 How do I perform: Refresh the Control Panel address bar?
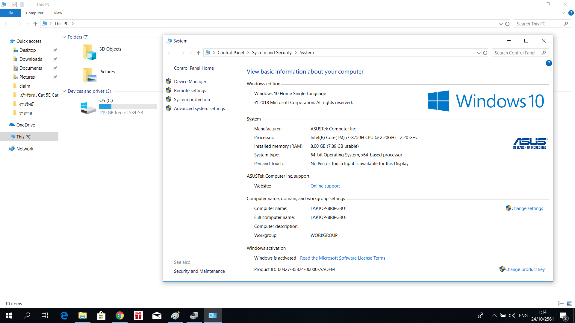(485, 53)
